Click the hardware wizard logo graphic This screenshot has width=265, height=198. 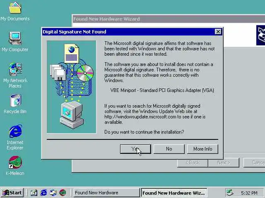coord(260,35)
